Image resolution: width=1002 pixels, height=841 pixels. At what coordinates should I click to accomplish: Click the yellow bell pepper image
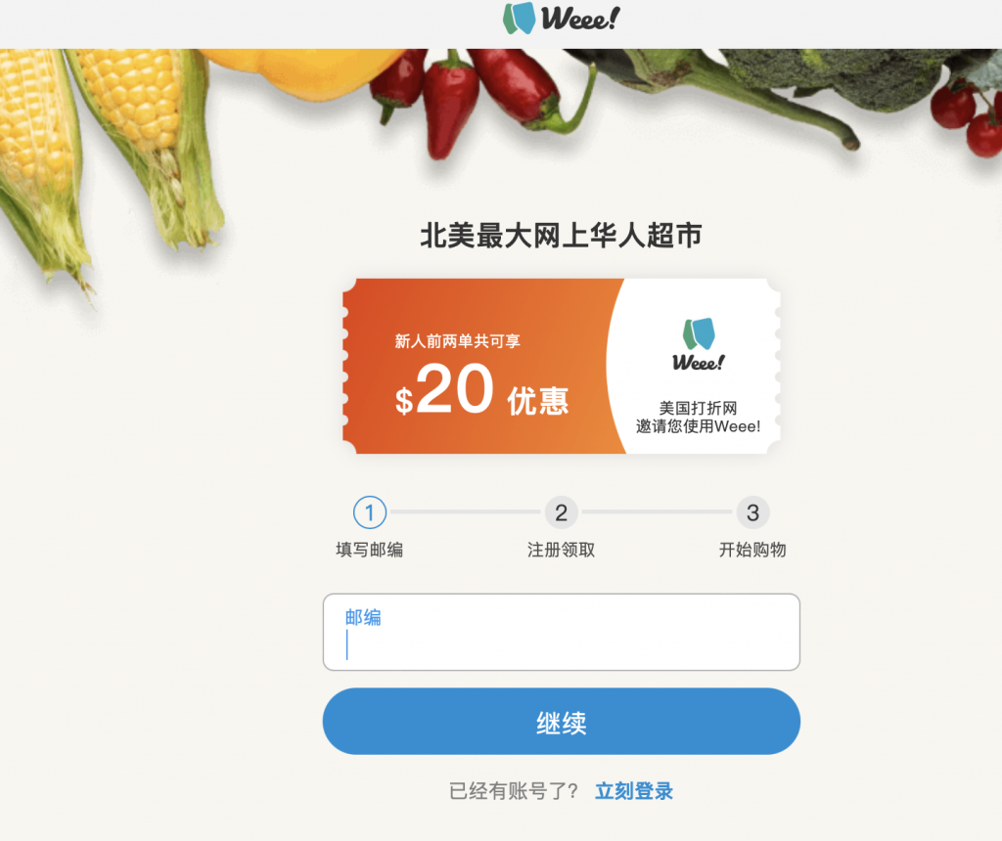click(x=300, y=71)
